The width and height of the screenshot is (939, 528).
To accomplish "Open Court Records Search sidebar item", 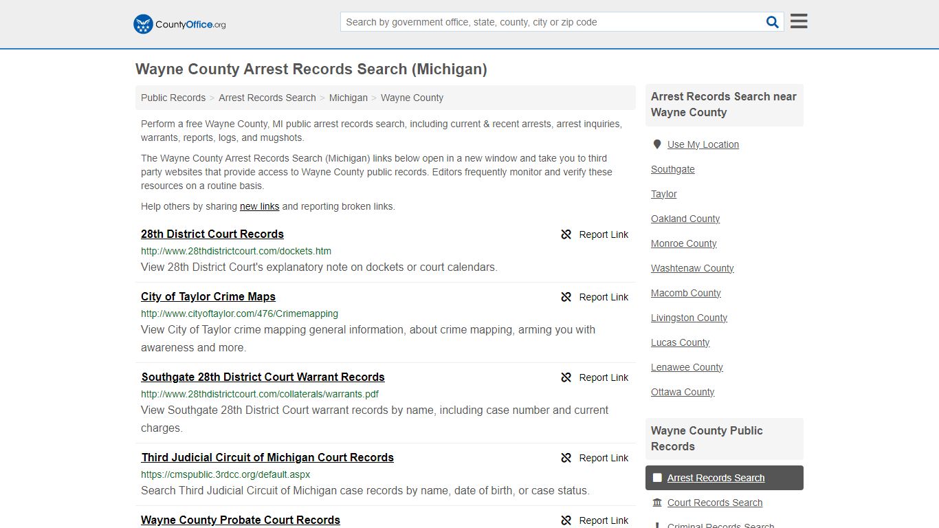I will point(715,503).
